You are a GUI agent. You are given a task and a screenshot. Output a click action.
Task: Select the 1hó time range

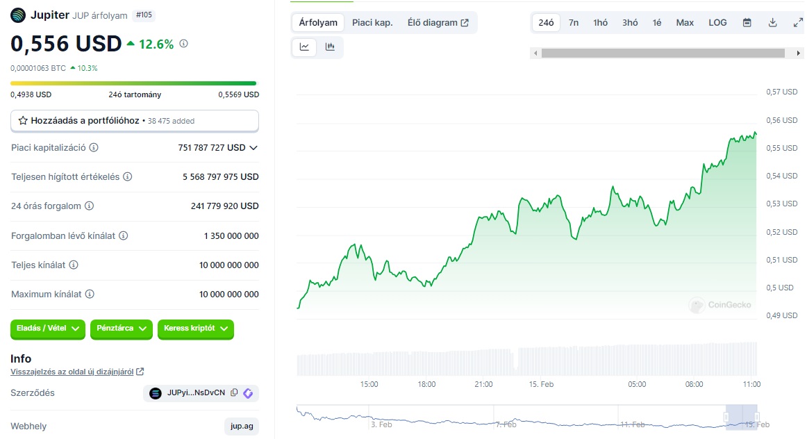pyautogui.click(x=600, y=23)
